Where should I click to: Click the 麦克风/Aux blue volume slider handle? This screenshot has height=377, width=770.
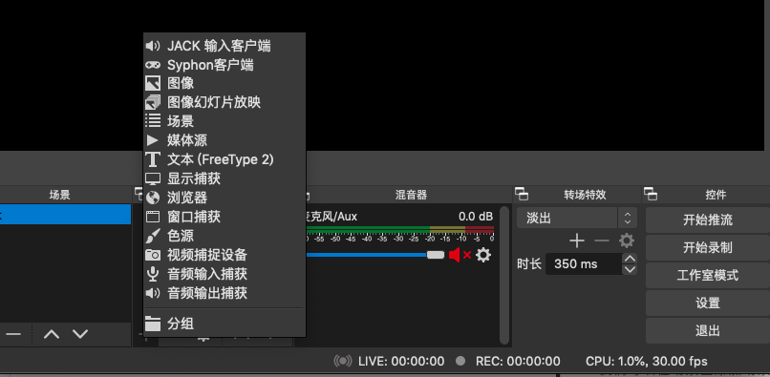(x=435, y=255)
